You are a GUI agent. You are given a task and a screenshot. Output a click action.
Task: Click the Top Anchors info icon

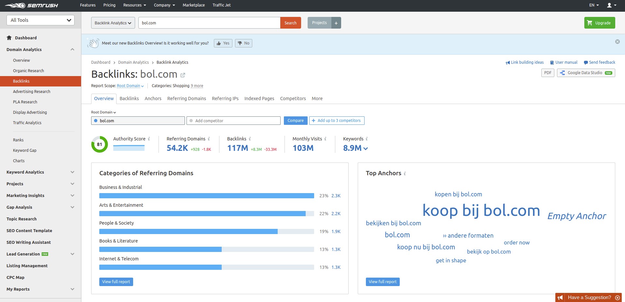click(405, 174)
